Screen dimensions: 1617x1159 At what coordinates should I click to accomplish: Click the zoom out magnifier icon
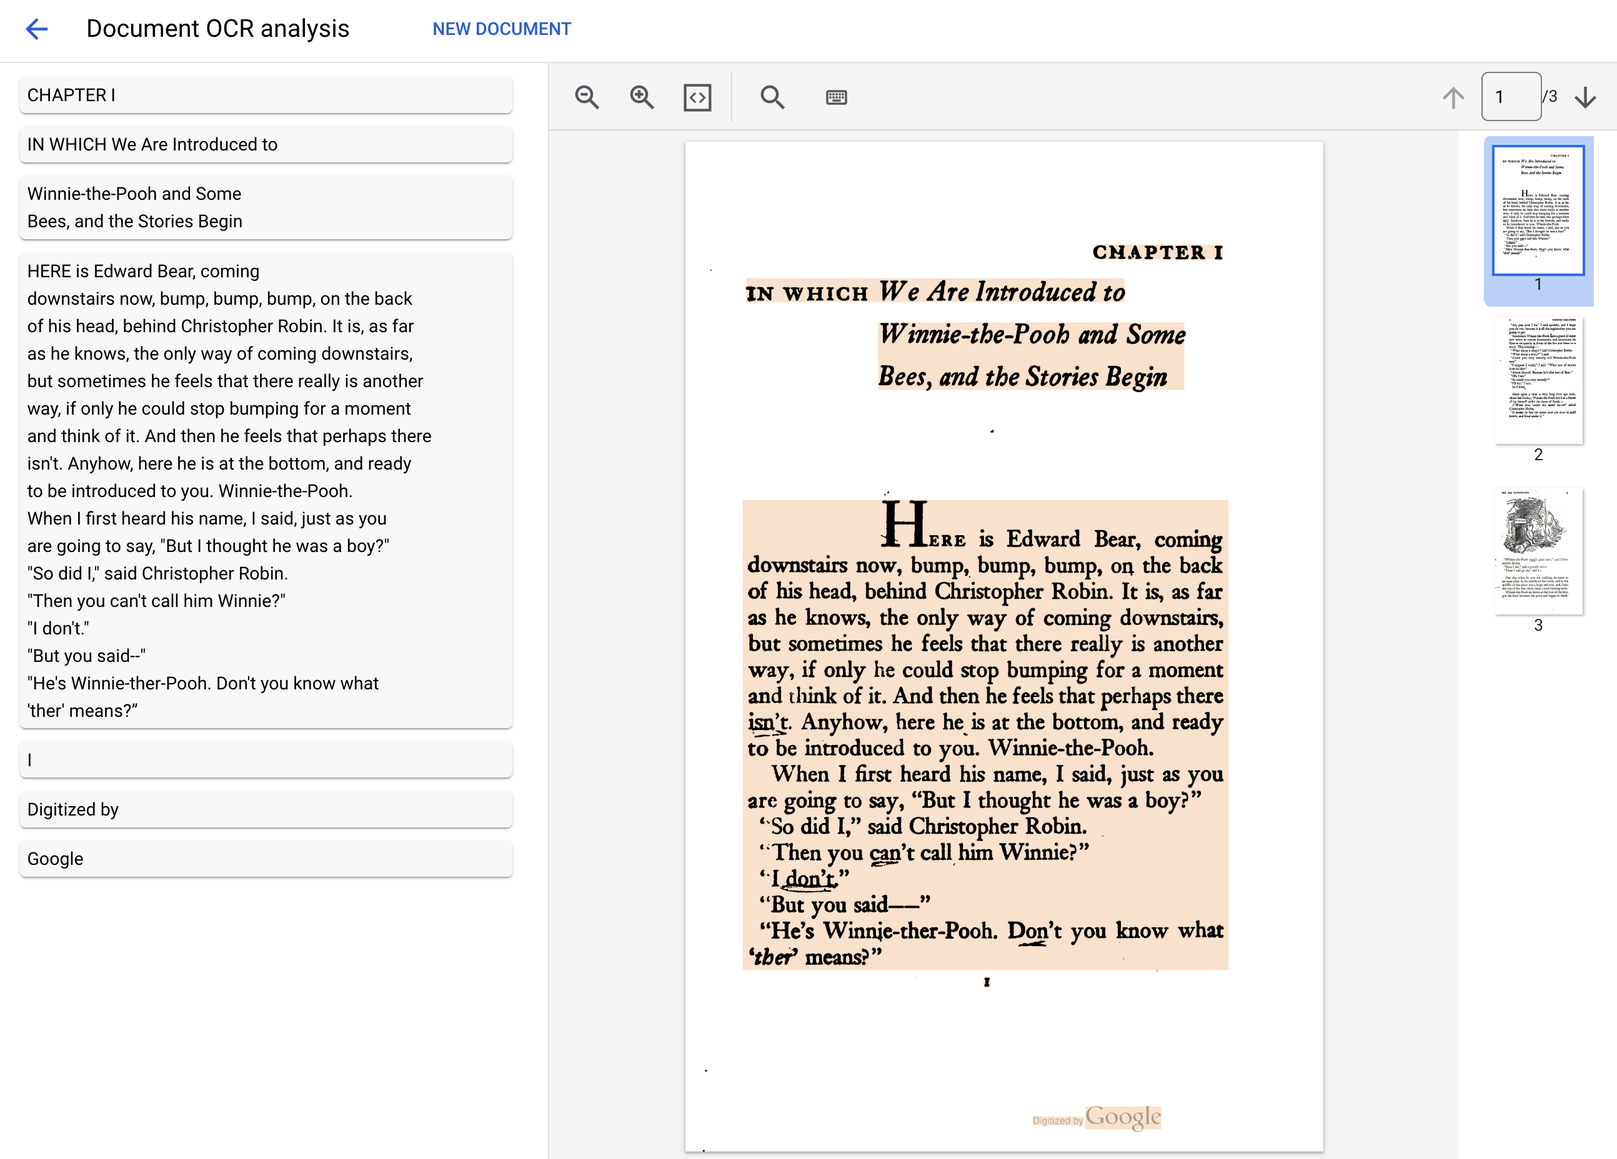click(x=586, y=97)
